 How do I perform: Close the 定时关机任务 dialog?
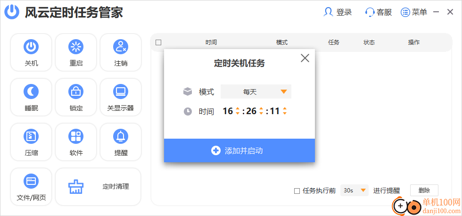[305, 58]
